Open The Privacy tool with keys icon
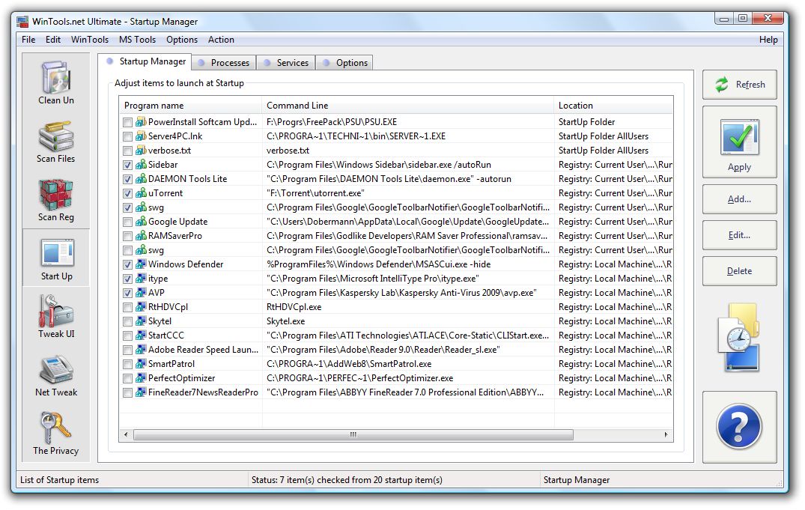The width and height of the screenshot is (805, 510). point(56,433)
